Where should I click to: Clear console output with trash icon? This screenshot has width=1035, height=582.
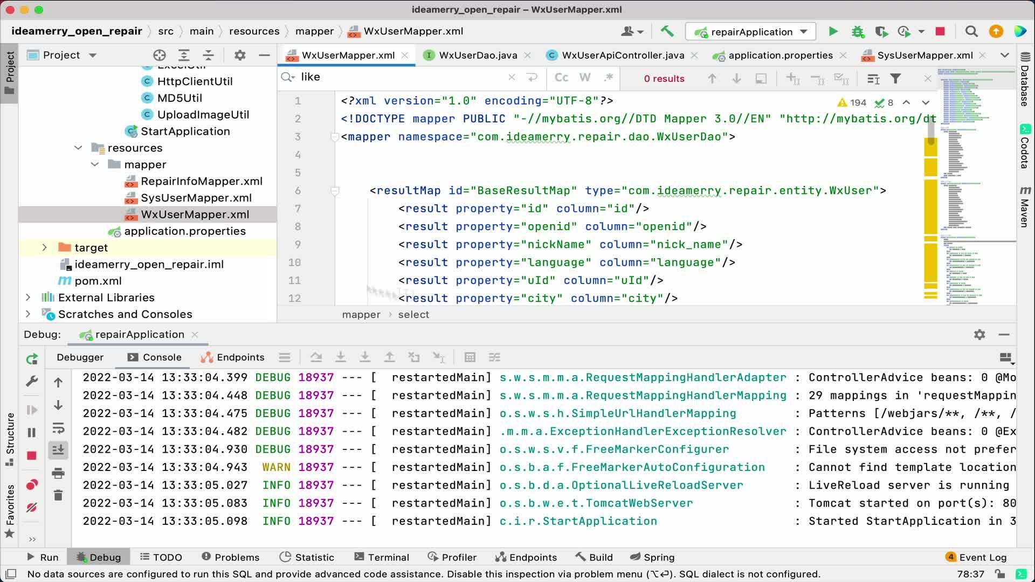(58, 495)
